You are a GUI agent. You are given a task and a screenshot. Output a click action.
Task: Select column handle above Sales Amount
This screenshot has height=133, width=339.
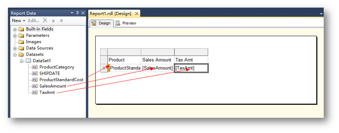pos(158,52)
